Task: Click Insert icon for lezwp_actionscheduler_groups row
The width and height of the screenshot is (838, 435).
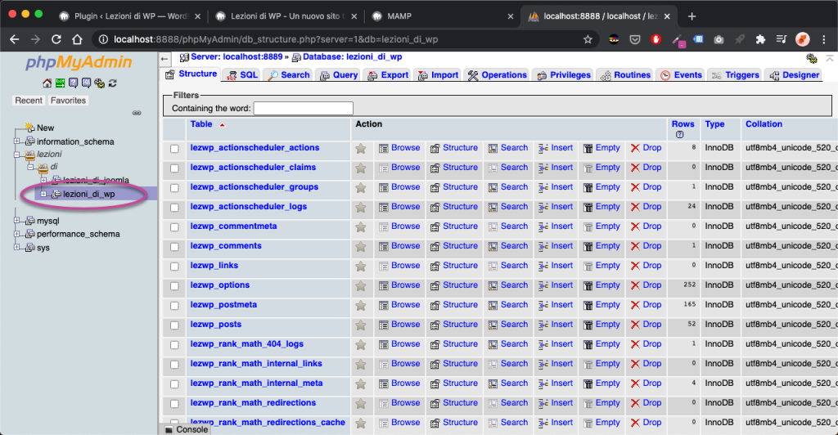Action: coord(543,187)
